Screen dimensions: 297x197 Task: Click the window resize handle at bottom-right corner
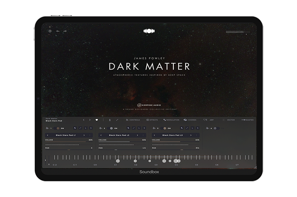(255, 167)
